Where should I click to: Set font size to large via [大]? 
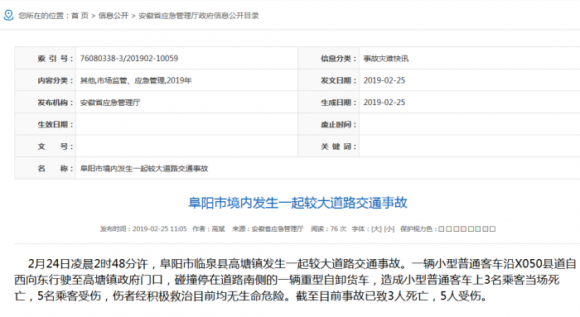click(x=376, y=229)
